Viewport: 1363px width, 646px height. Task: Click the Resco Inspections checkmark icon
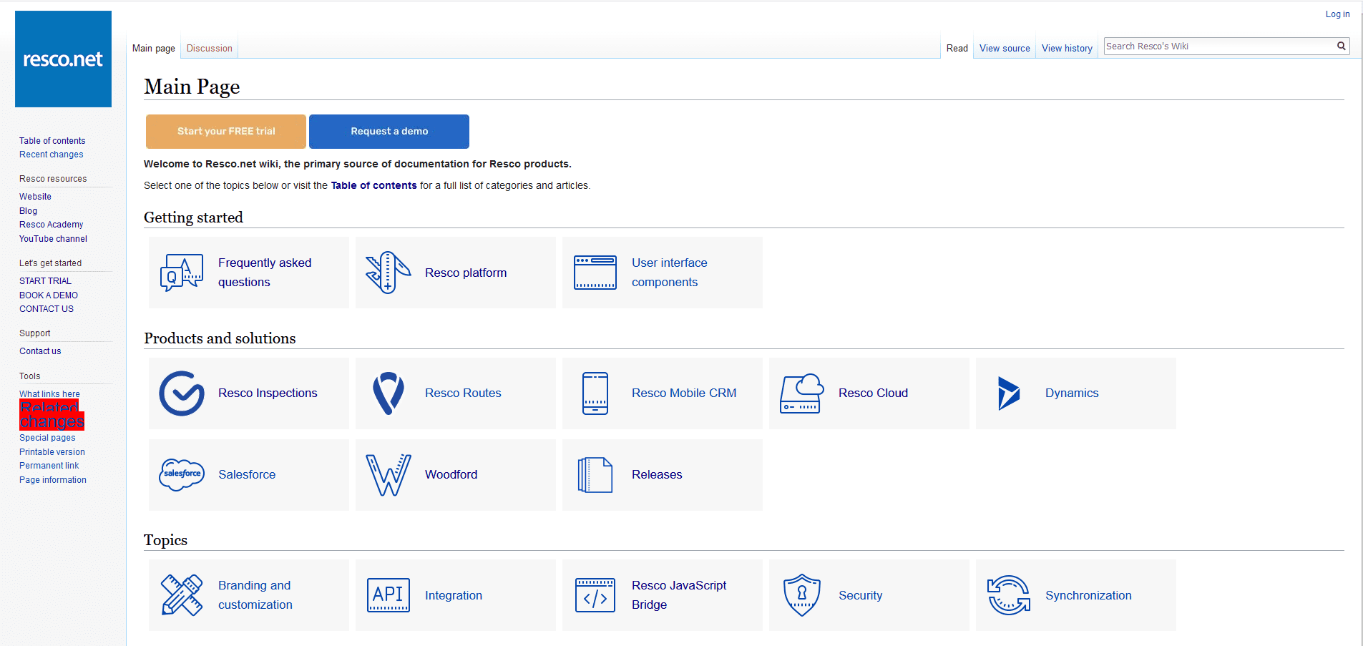point(182,393)
